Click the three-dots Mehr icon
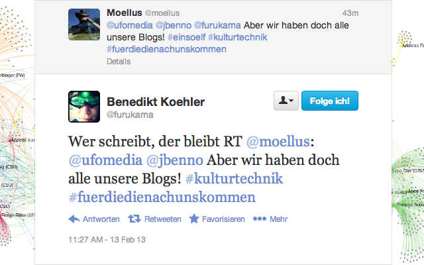The image size is (424, 265). point(260,219)
